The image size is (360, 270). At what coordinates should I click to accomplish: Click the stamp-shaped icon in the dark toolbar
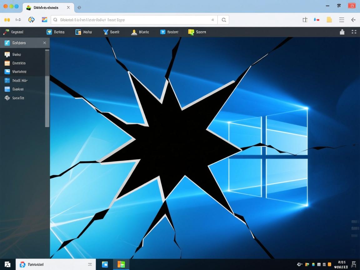click(x=134, y=32)
